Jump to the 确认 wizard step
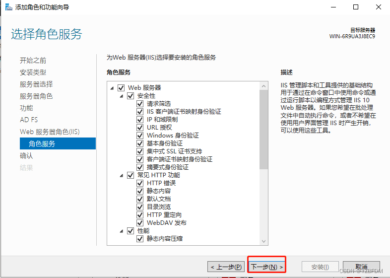This screenshot has width=390, height=278. 26,156
